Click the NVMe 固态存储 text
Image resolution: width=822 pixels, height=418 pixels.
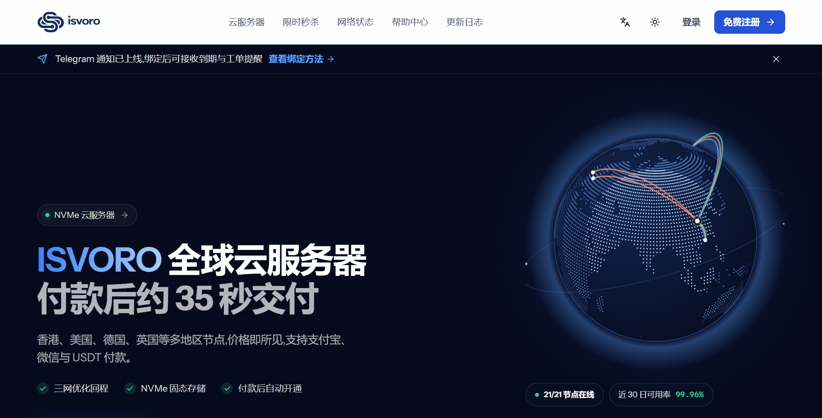pos(173,389)
